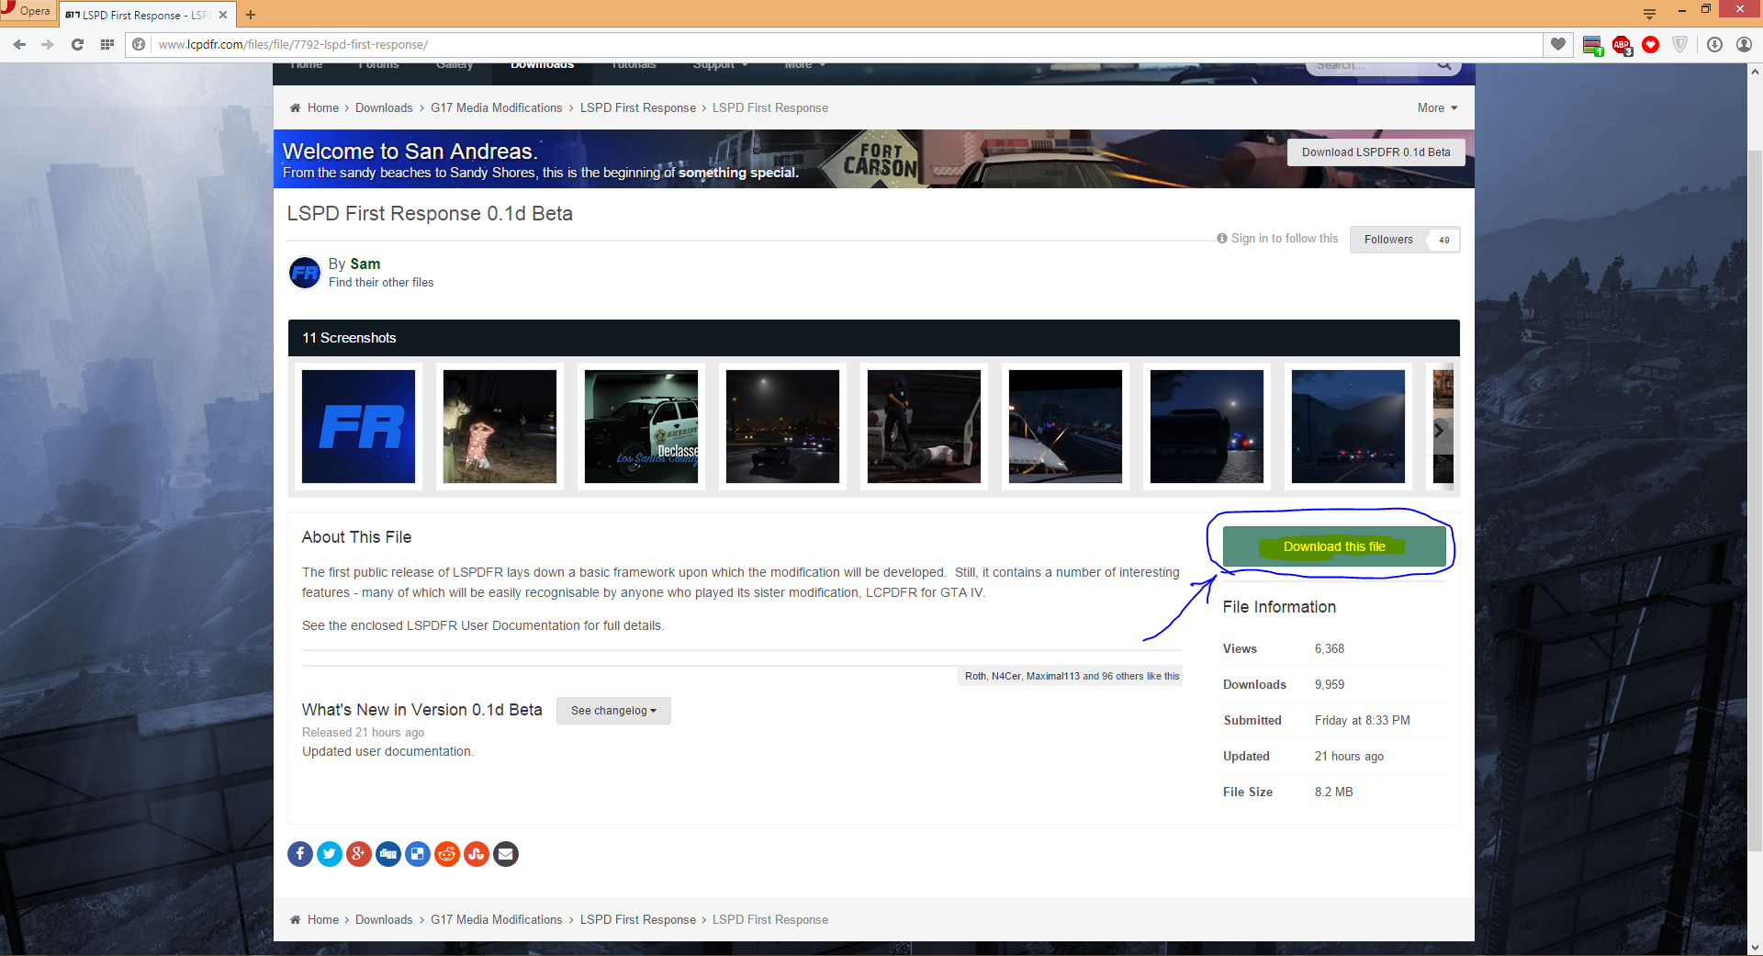Click the LSPD First Response 0.1d Beta title

tap(430, 213)
